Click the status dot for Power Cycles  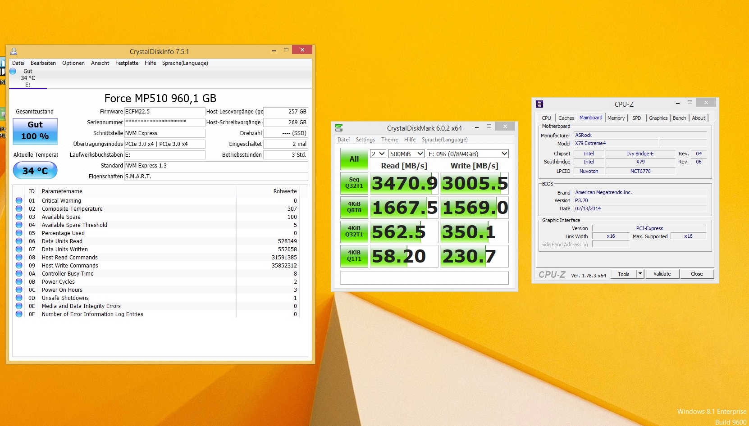pyautogui.click(x=19, y=281)
